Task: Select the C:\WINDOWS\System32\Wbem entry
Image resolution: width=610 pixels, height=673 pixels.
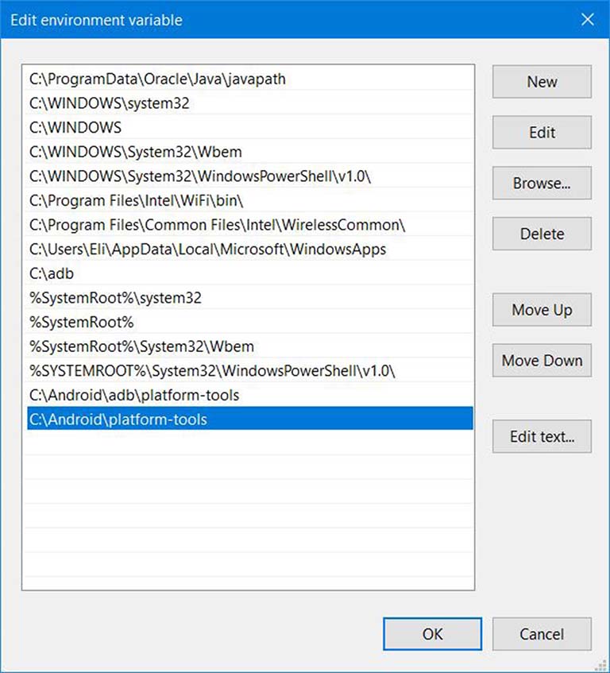Action: click(249, 152)
